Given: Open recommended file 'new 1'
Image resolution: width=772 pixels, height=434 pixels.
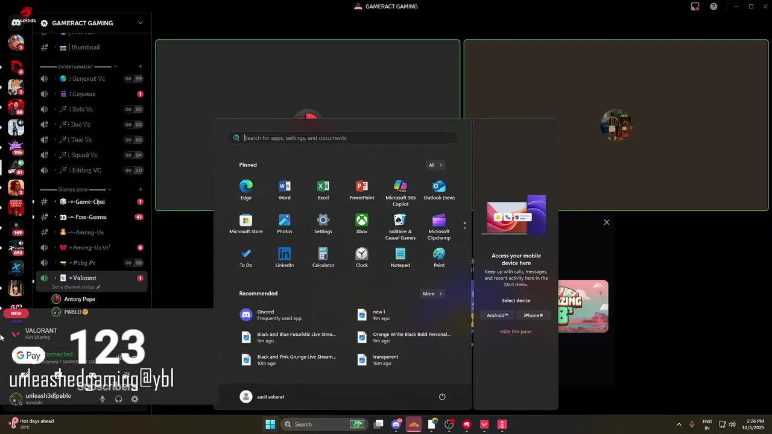Looking at the screenshot, I should (405, 315).
